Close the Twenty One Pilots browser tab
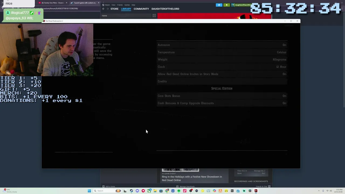345x194 pixels. 67,3
